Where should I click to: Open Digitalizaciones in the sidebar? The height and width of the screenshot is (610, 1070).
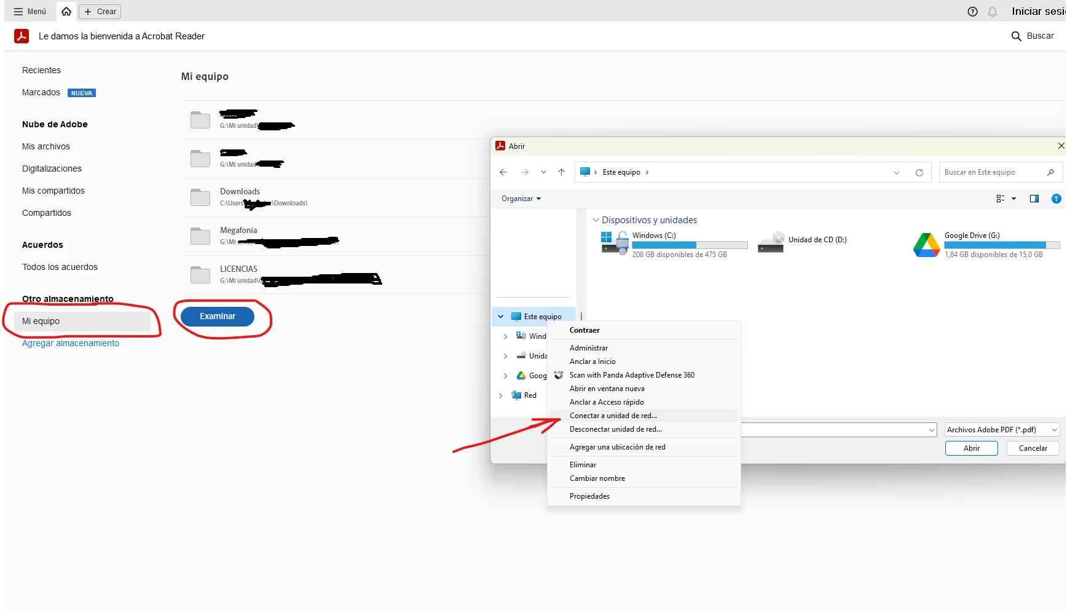(52, 168)
